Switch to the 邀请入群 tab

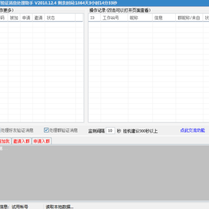click(x=21, y=141)
